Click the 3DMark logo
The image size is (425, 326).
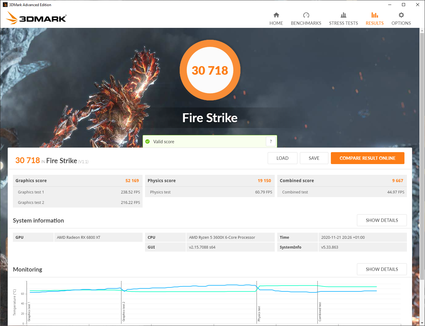pos(36,18)
